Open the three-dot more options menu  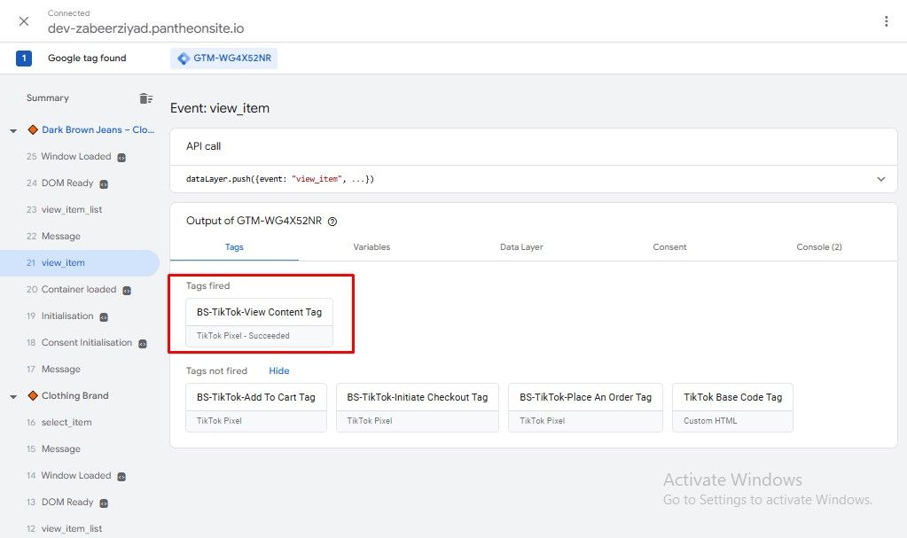tap(887, 21)
